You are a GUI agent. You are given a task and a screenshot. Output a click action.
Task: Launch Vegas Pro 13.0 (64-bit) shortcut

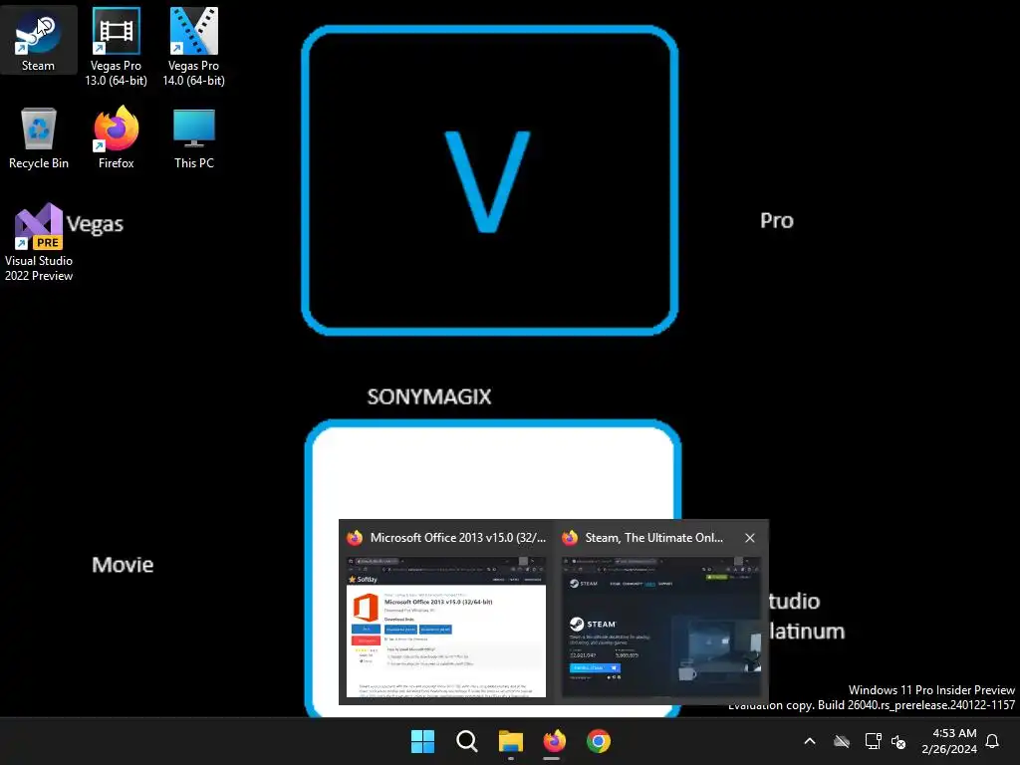(x=116, y=47)
